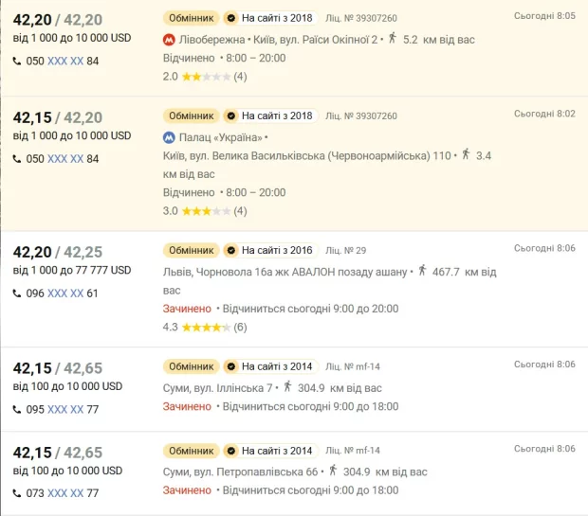Image resolution: width=588 pixels, height=516 pixels.
Task: Click the walking icon next to 5.2 км
Action: 392,39
